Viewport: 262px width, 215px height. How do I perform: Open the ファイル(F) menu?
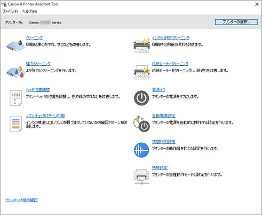10,12
